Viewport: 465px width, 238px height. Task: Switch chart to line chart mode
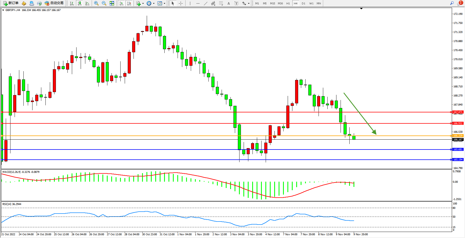click(87, 3)
